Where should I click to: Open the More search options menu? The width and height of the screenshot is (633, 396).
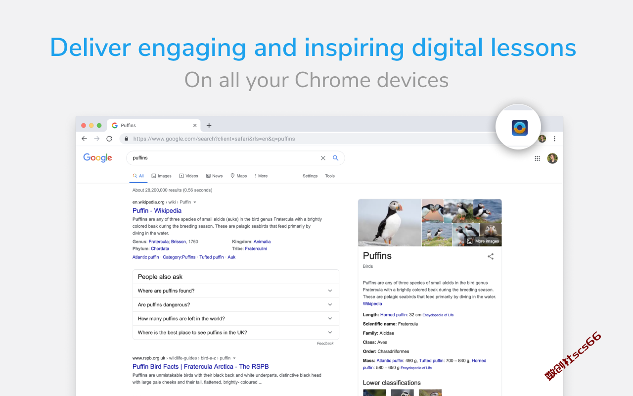click(261, 176)
